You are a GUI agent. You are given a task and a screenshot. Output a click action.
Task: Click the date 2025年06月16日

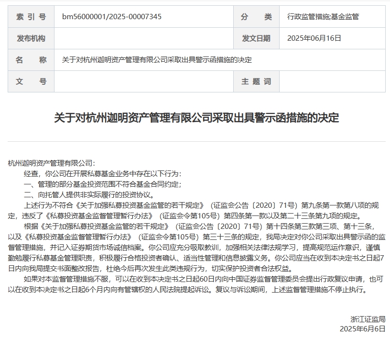pos(314,38)
